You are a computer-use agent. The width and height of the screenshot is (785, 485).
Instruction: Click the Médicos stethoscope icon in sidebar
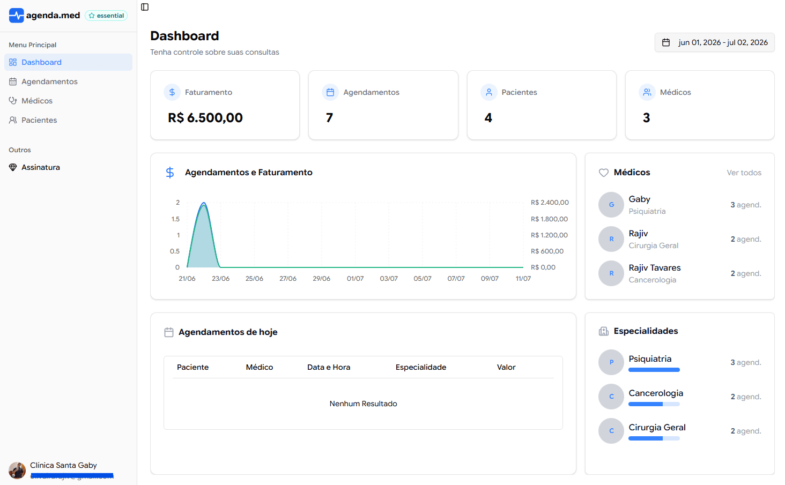(x=13, y=101)
